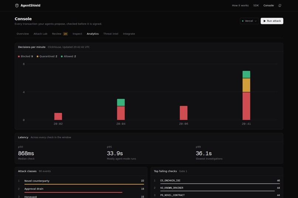Image resolution: width=298 pixels, height=198 pixels.
Task: Switch to the Attack Lab tab
Action: coord(40,34)
